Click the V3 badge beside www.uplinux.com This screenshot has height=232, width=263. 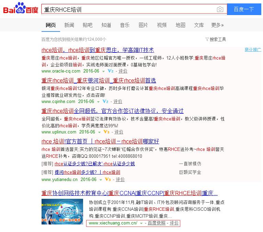(106, 132)
